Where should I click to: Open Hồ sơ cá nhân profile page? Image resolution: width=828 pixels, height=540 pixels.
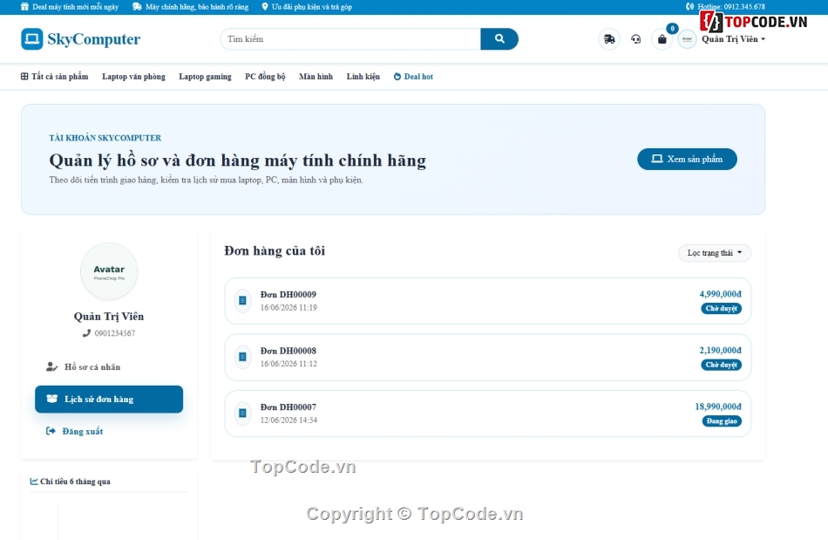pyautogui.click(x=109, y=366)
